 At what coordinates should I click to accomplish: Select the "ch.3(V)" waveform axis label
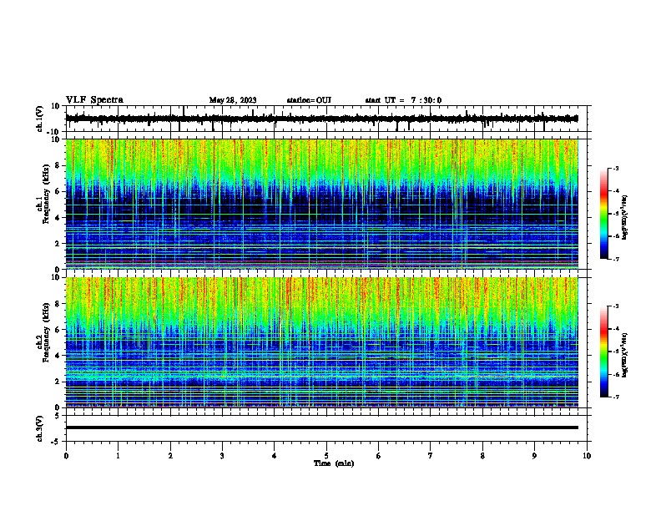[40, 429]
